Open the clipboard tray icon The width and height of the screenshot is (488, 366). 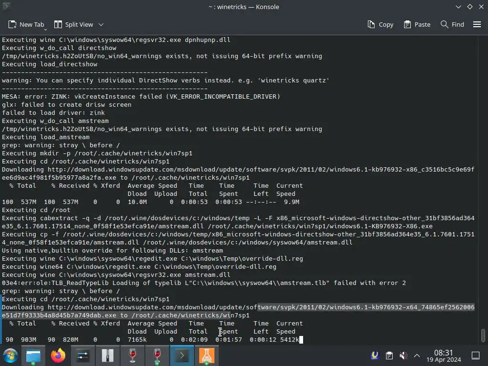pos(389,356)
